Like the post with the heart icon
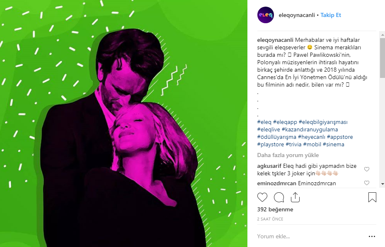The image size is (385, 247). [x=262, y=197]
